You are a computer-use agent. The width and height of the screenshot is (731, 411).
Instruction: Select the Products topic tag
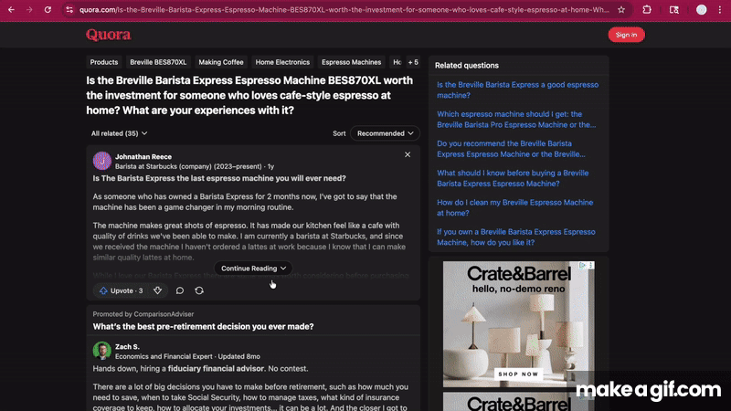point(104,62)
